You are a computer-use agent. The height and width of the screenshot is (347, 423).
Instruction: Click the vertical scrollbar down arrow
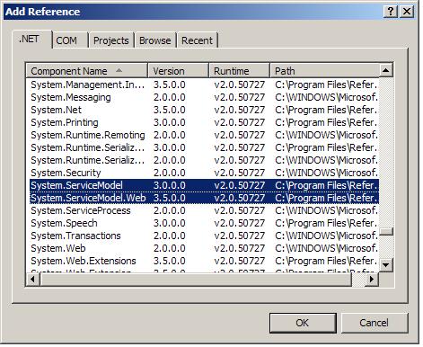[386, 265]
